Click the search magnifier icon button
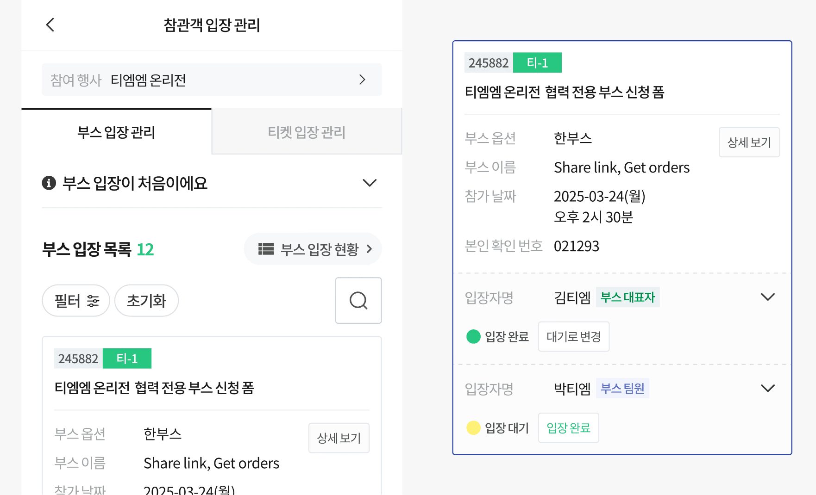The height and width of the screenshot is (495, 816). pyautogui.click(x=358, y=300)
